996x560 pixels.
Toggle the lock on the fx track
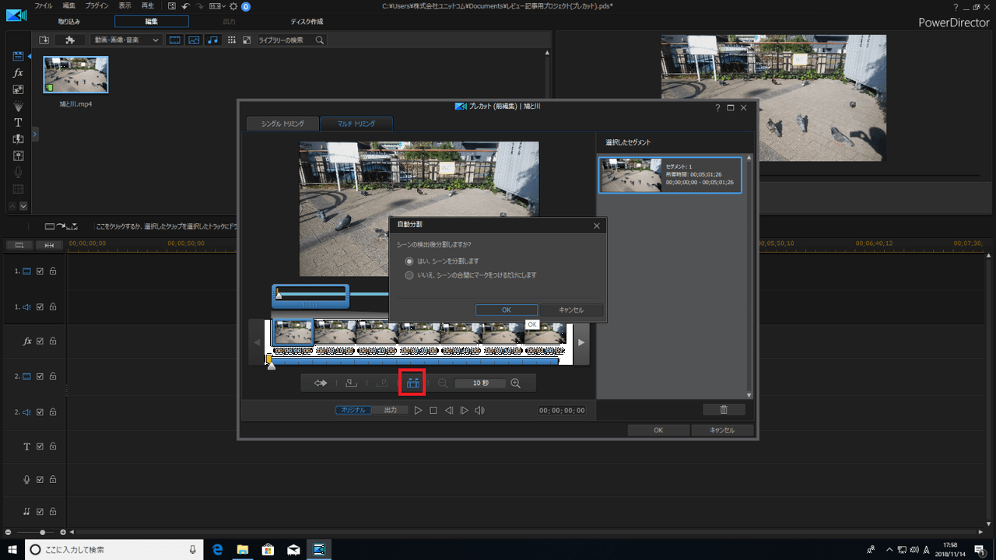53,341
